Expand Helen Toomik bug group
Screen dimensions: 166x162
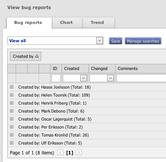pos(11,95)
